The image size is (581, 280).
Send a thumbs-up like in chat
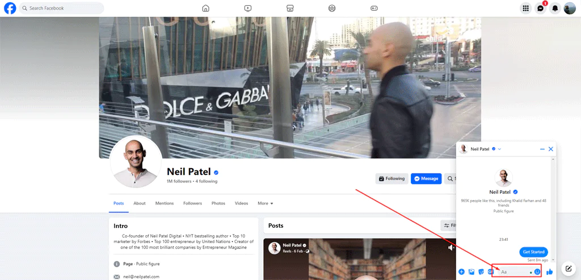[x=549, y=272]
